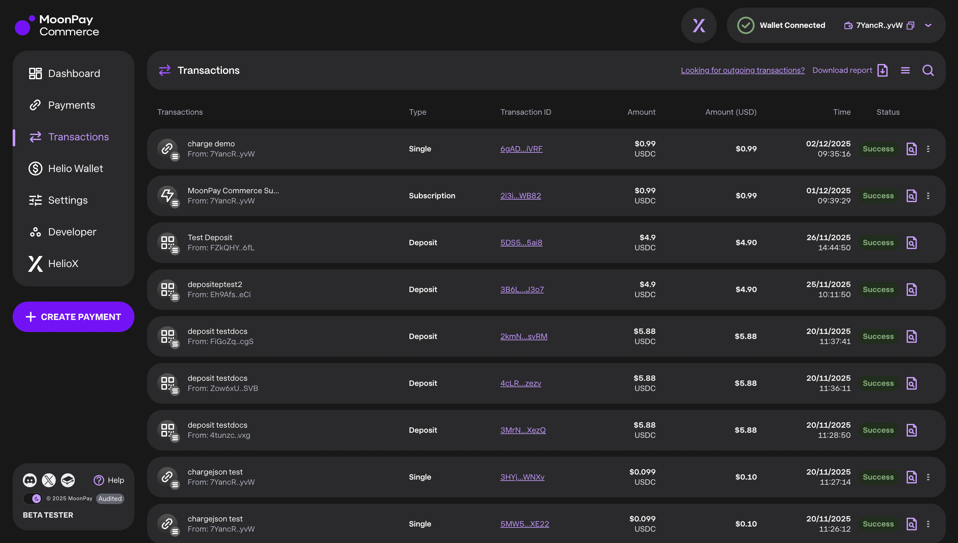Follow the 'Looking for outgoing transactions?' link
Screen dimensions: 958x543
[743, 70]
